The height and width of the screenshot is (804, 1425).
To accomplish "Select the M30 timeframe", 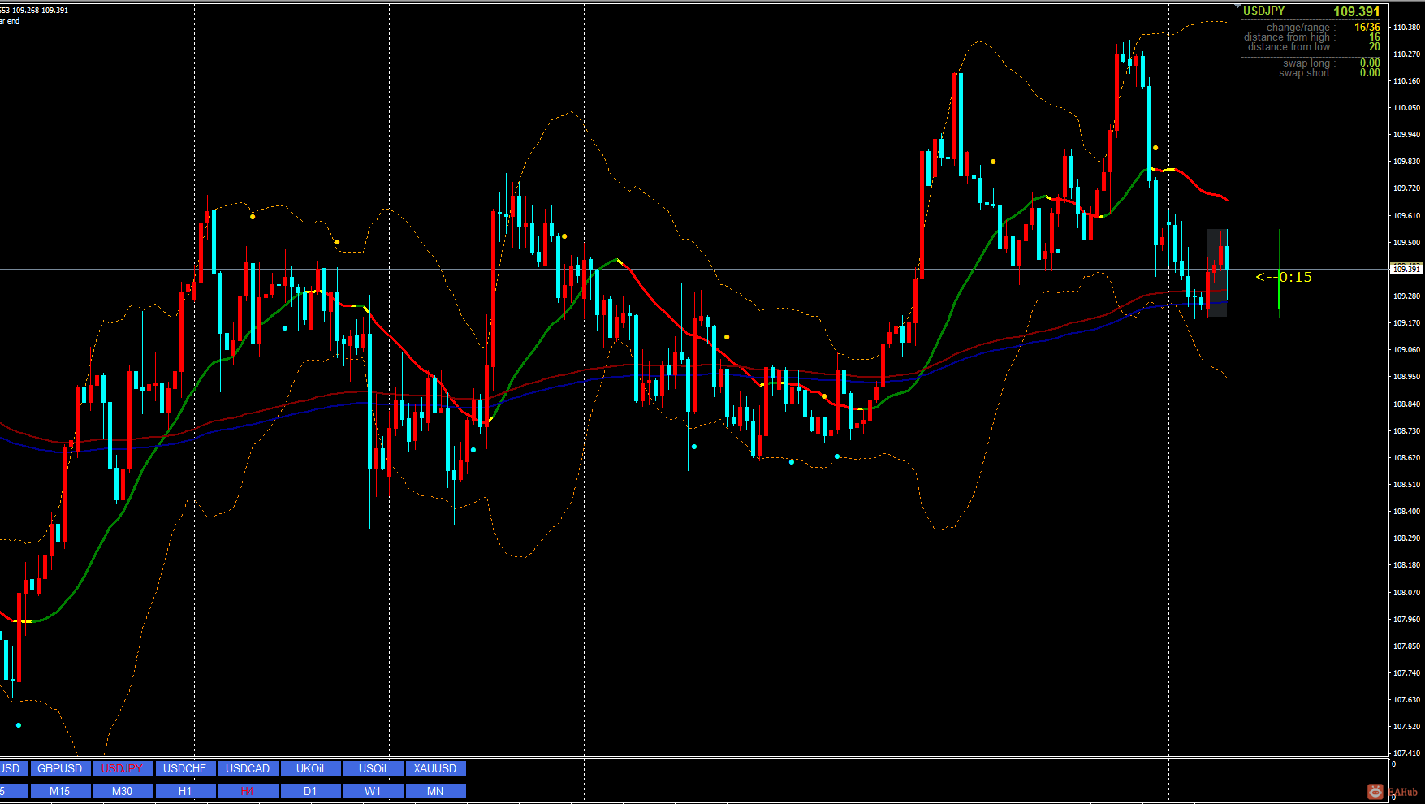I will (123, 790).
